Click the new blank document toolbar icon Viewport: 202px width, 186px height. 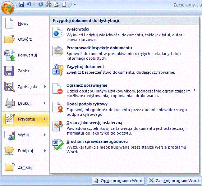(64, 4)
